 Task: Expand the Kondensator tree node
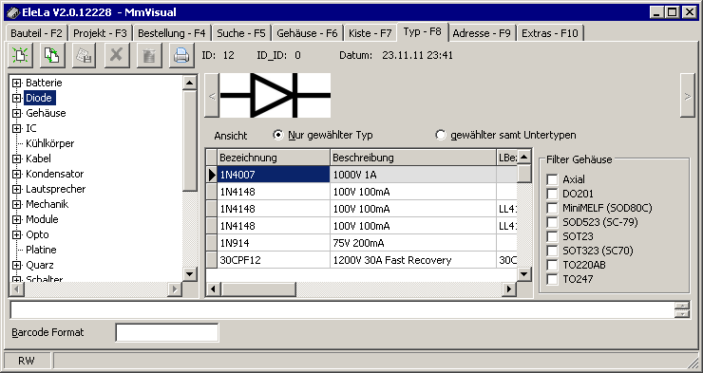[x=16, y=174]
